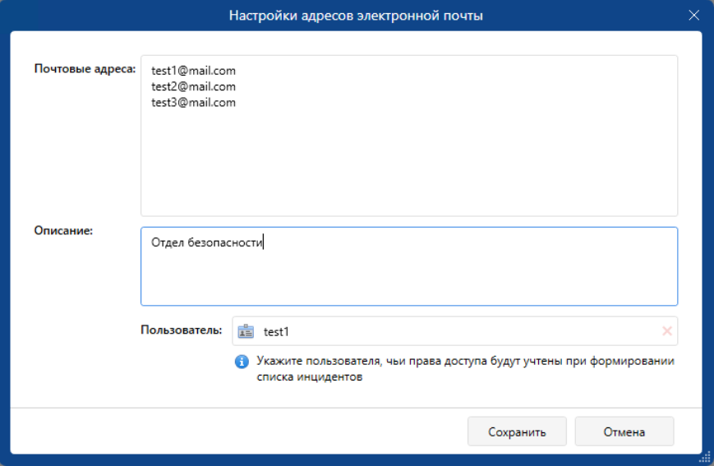Viewport: 714px width, 466px height.
Task: Click the 'Почтовые адреса:' label
Action: click(x=85, y=68)
